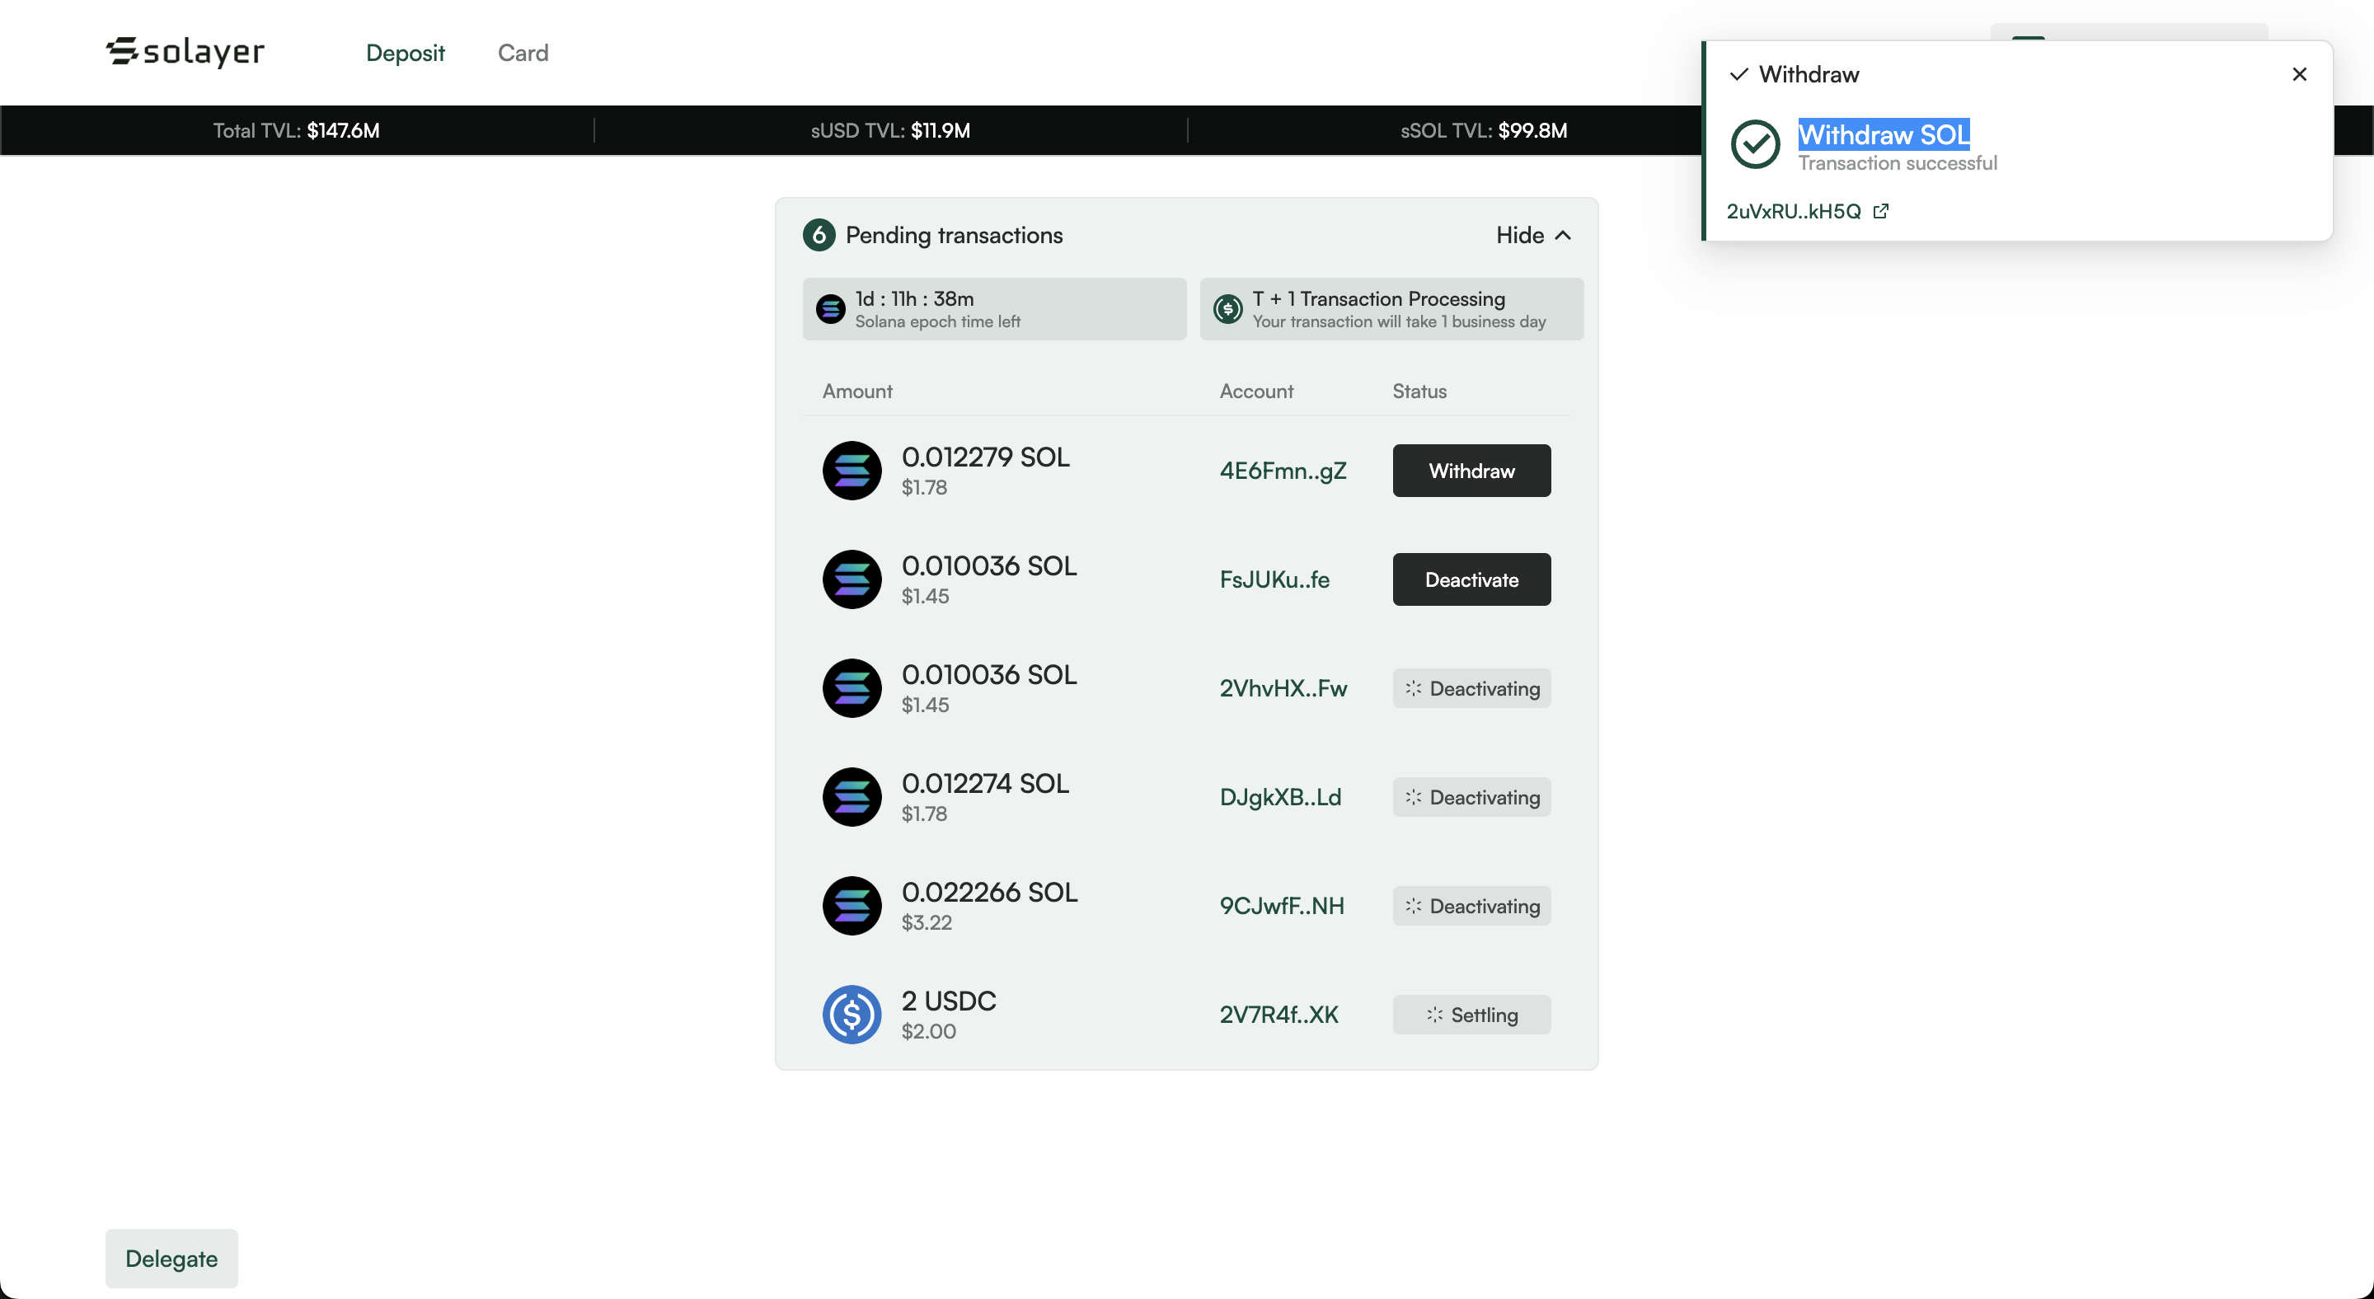
Task: Collapse the Withdraw notification header checkmark
Action: click(1739, 75)
